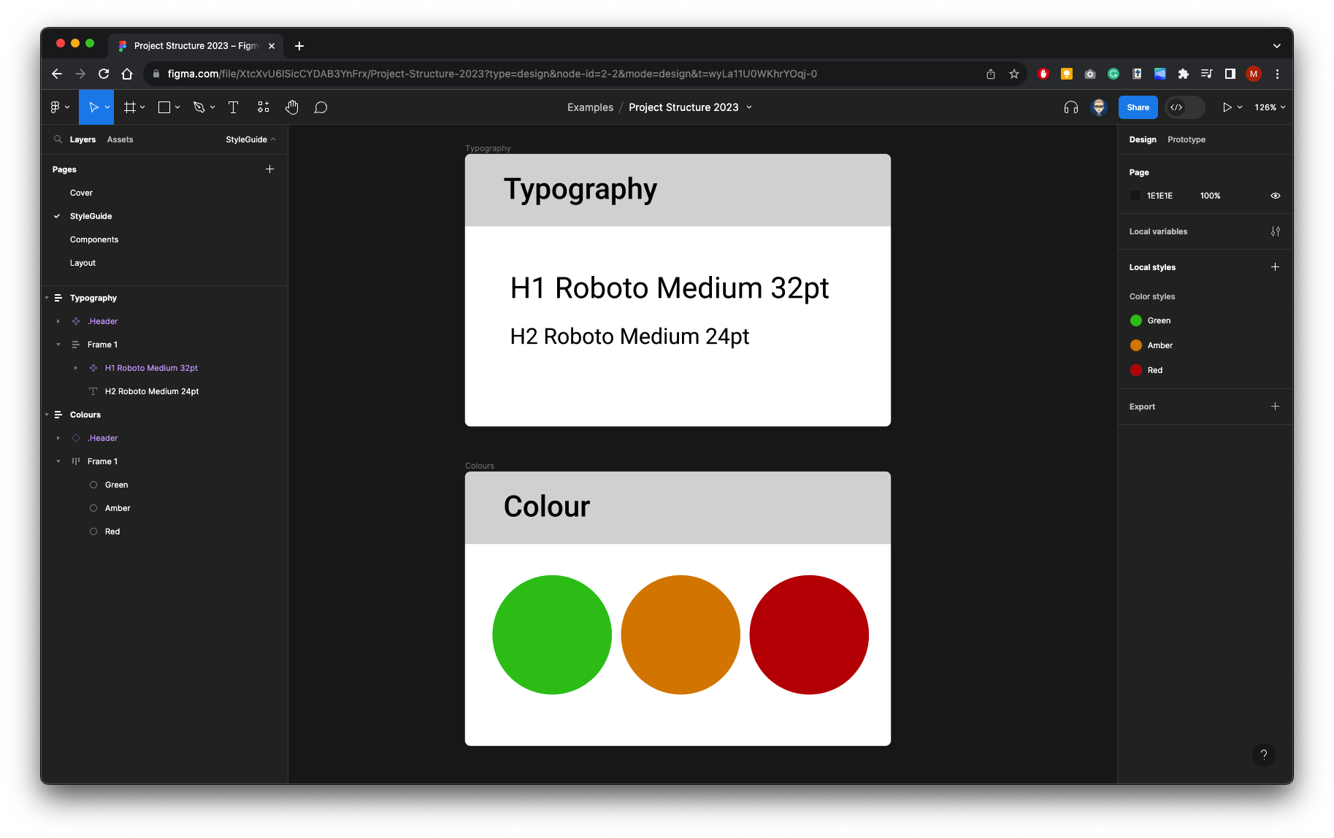Open shape tools dropdown arrow
Viewport: 1334px width, 838px height.
[177, 107]
